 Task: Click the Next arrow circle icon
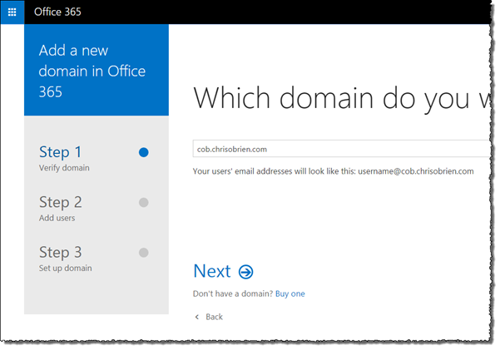point(246,272)
